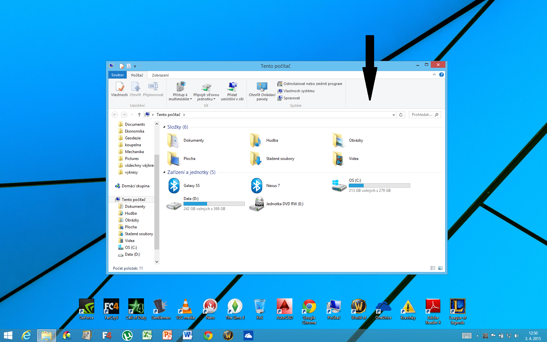Open VLC media desktop shortcut
547x342 pixels.
[185, 309]
